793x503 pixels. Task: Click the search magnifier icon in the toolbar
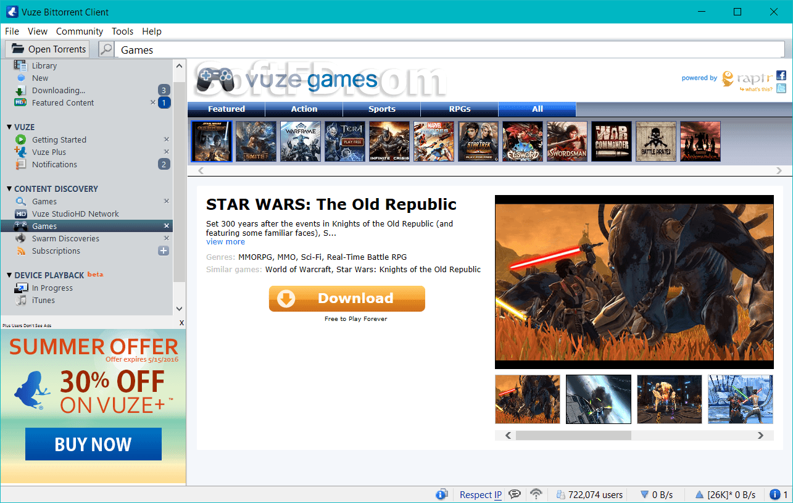click(106, 49)
